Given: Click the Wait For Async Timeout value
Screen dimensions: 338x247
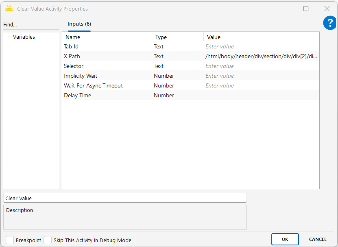Looking at the screenshot, I should (261, 86).
